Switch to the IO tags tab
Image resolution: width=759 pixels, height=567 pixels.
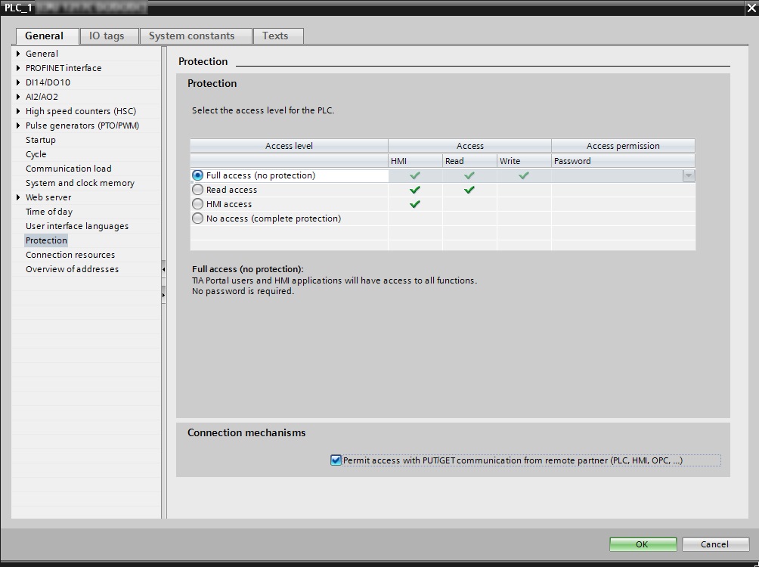pos(106,36)
